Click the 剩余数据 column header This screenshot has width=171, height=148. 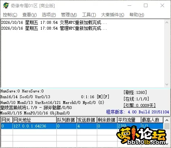point(107,120)
